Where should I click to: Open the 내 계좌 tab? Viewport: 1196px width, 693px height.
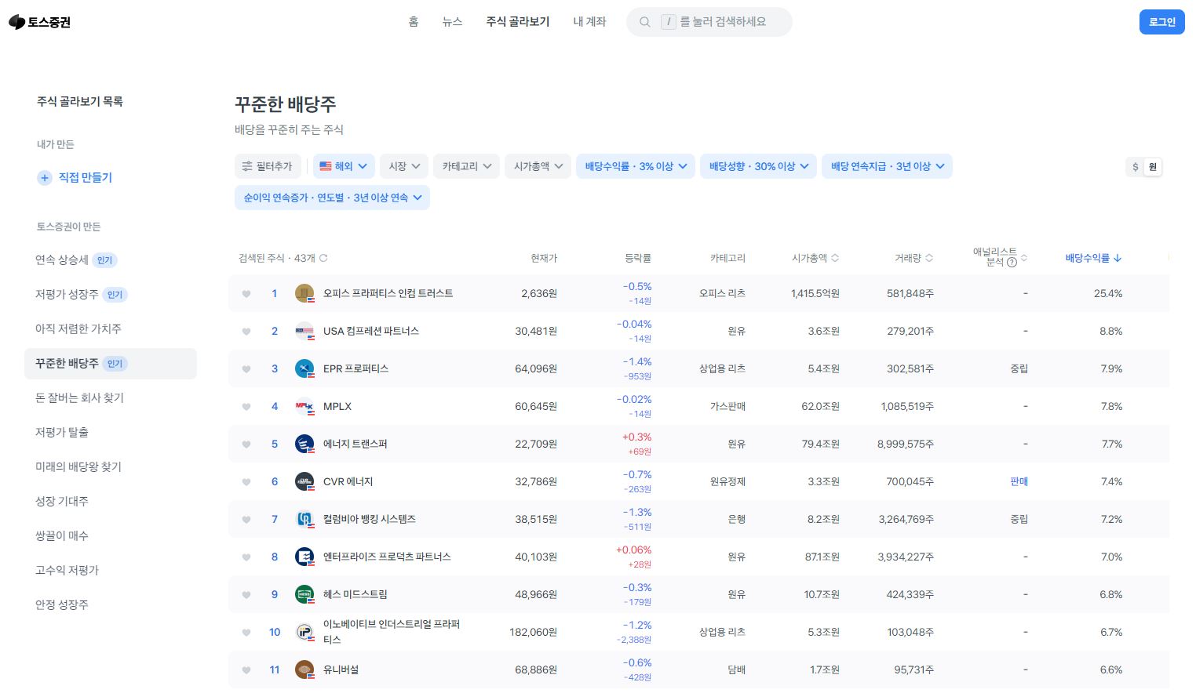[589, 22]
